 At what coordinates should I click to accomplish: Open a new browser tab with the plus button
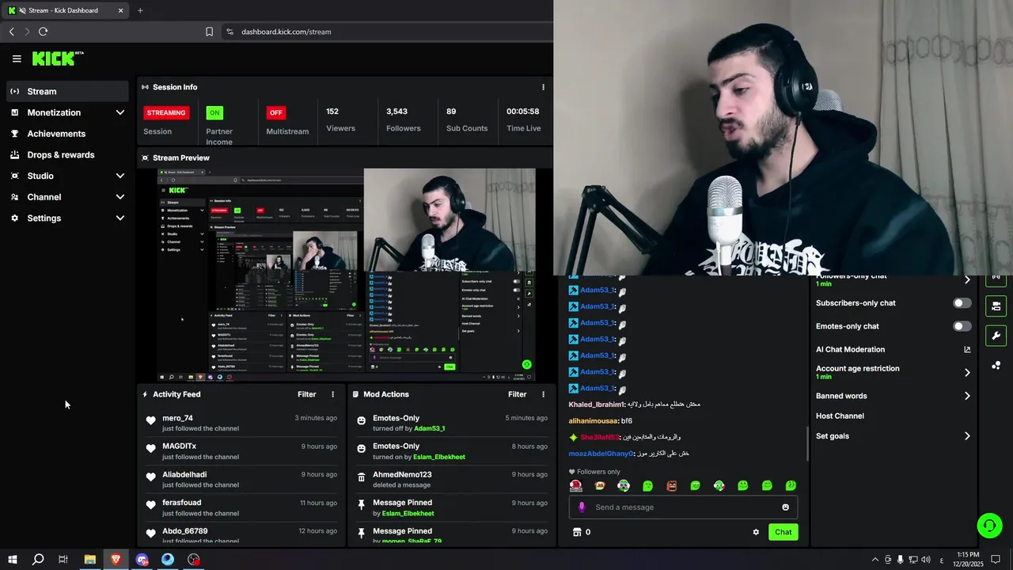click(x=140, y=10)
